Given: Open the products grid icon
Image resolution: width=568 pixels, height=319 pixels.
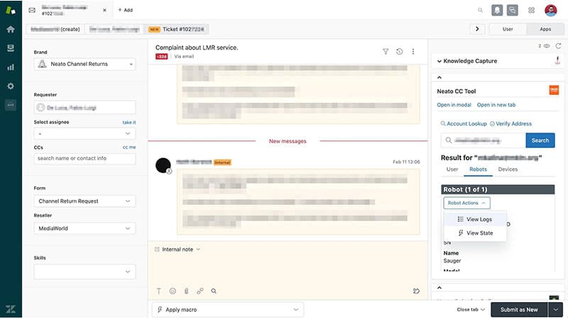Looking at the screenshot, I should point(531,10).
